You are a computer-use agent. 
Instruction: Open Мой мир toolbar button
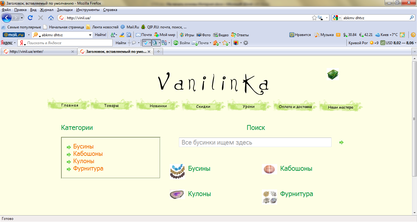coord(165,35)
